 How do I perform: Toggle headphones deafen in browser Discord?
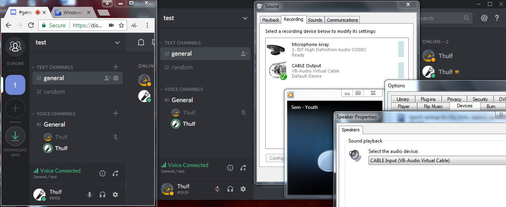pyautogui.click(x=102, y=195)
